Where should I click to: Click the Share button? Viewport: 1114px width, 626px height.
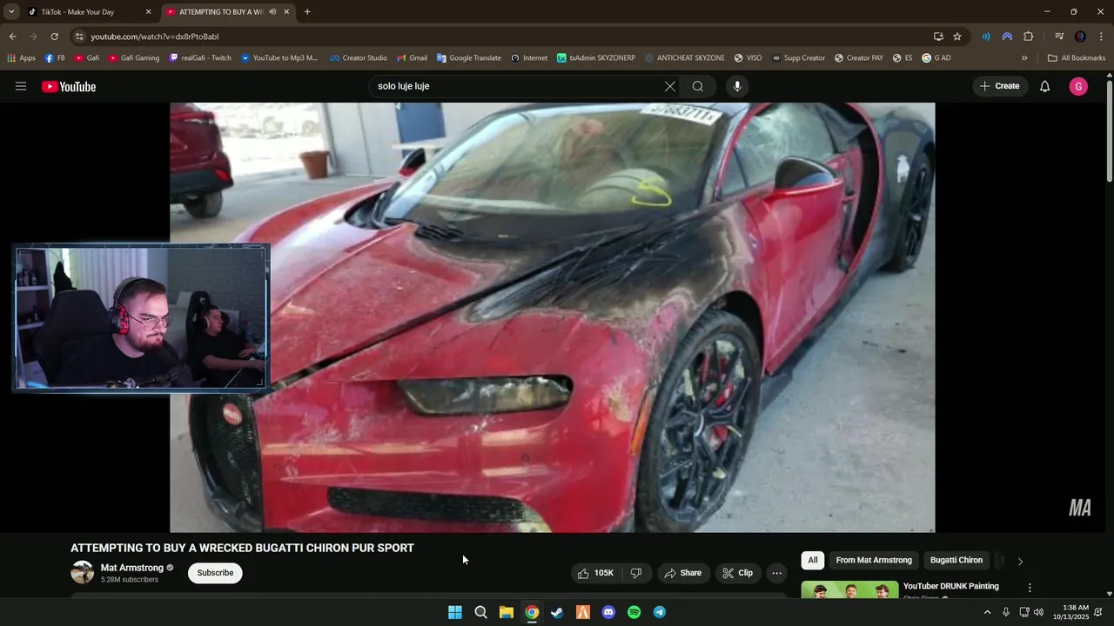click(682, 573)
